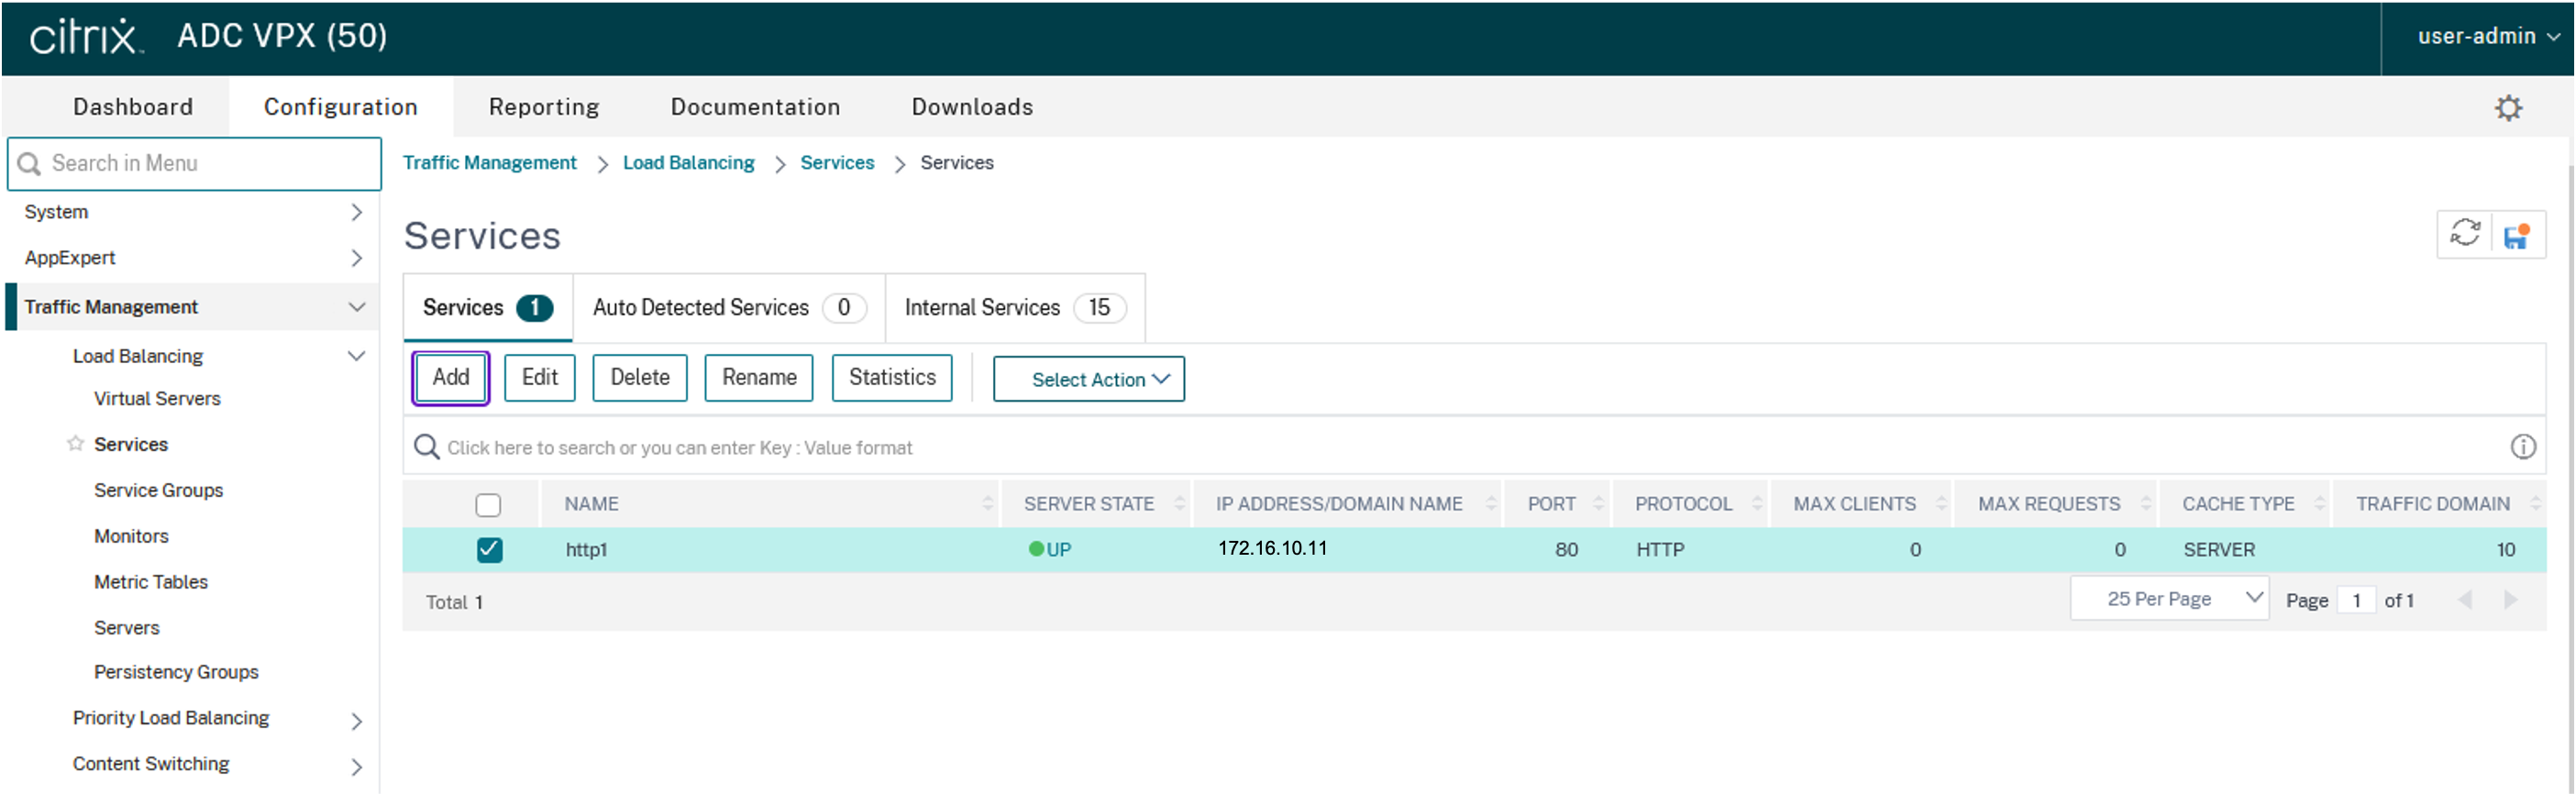Collapse the Load Balancing tree node
Viewport: 2576px width, 794px height.
pos(356,356)
